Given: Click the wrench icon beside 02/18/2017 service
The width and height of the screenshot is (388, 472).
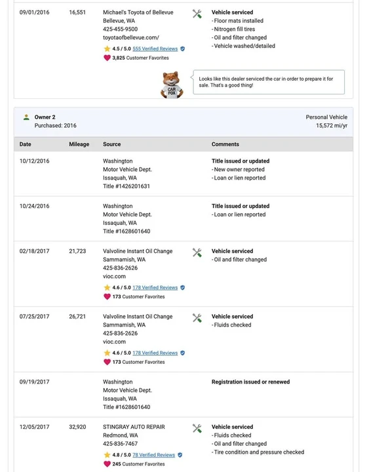Looking at the screenshot, I should coord(197,252).
